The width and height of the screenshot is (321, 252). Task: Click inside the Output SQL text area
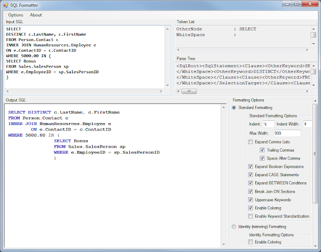pyautogui.click(x=112, y=175)
